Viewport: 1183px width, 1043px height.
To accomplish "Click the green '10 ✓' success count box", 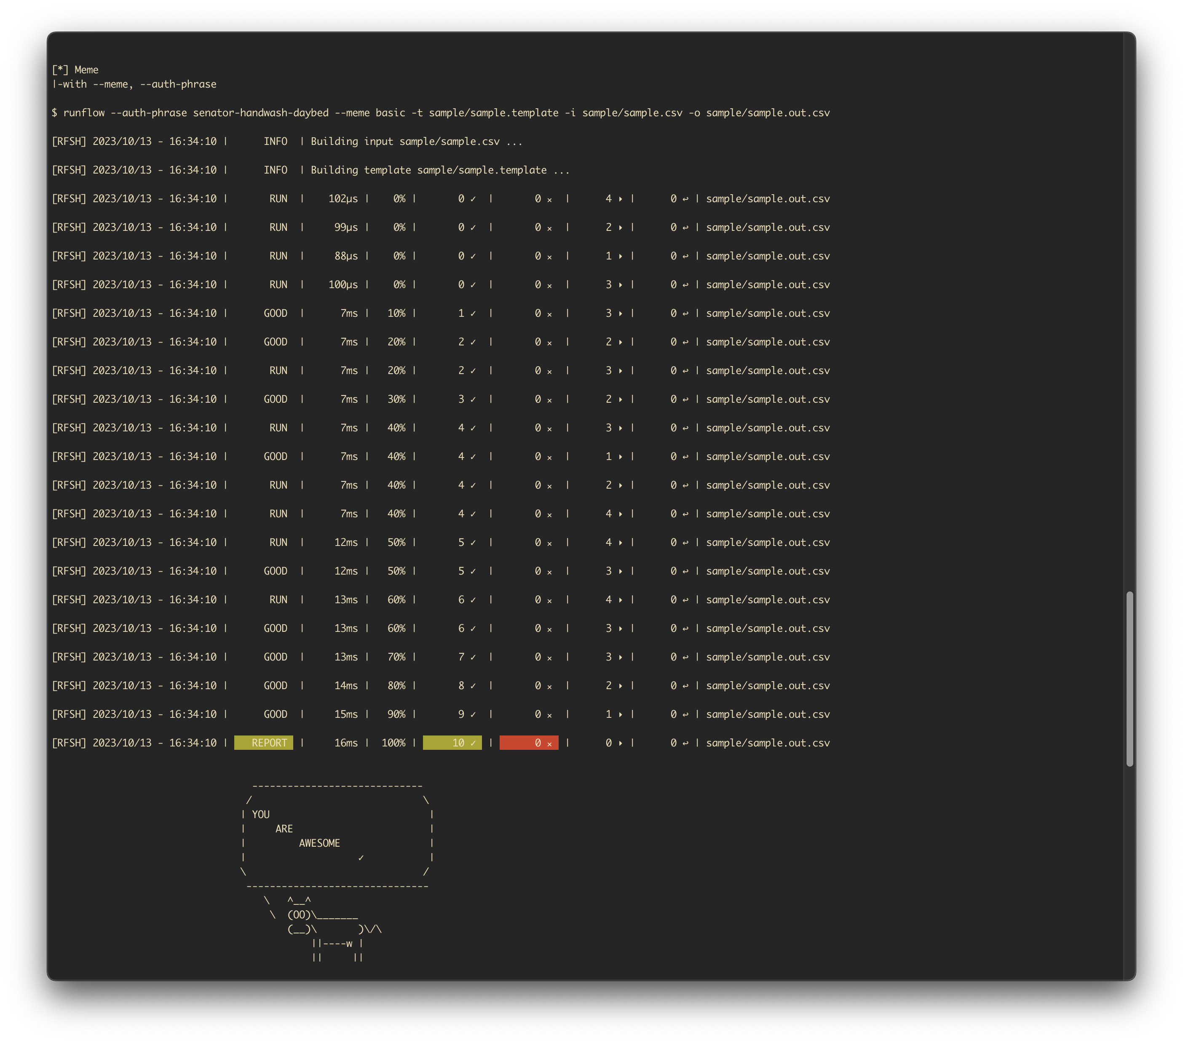I will pos(452,743).
